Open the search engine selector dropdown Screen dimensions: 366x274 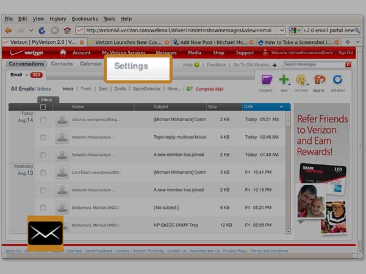(299, 30)
